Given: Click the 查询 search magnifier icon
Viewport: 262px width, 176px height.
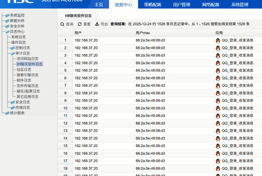Looking at the screenshot, I should [x=62, y=24].
